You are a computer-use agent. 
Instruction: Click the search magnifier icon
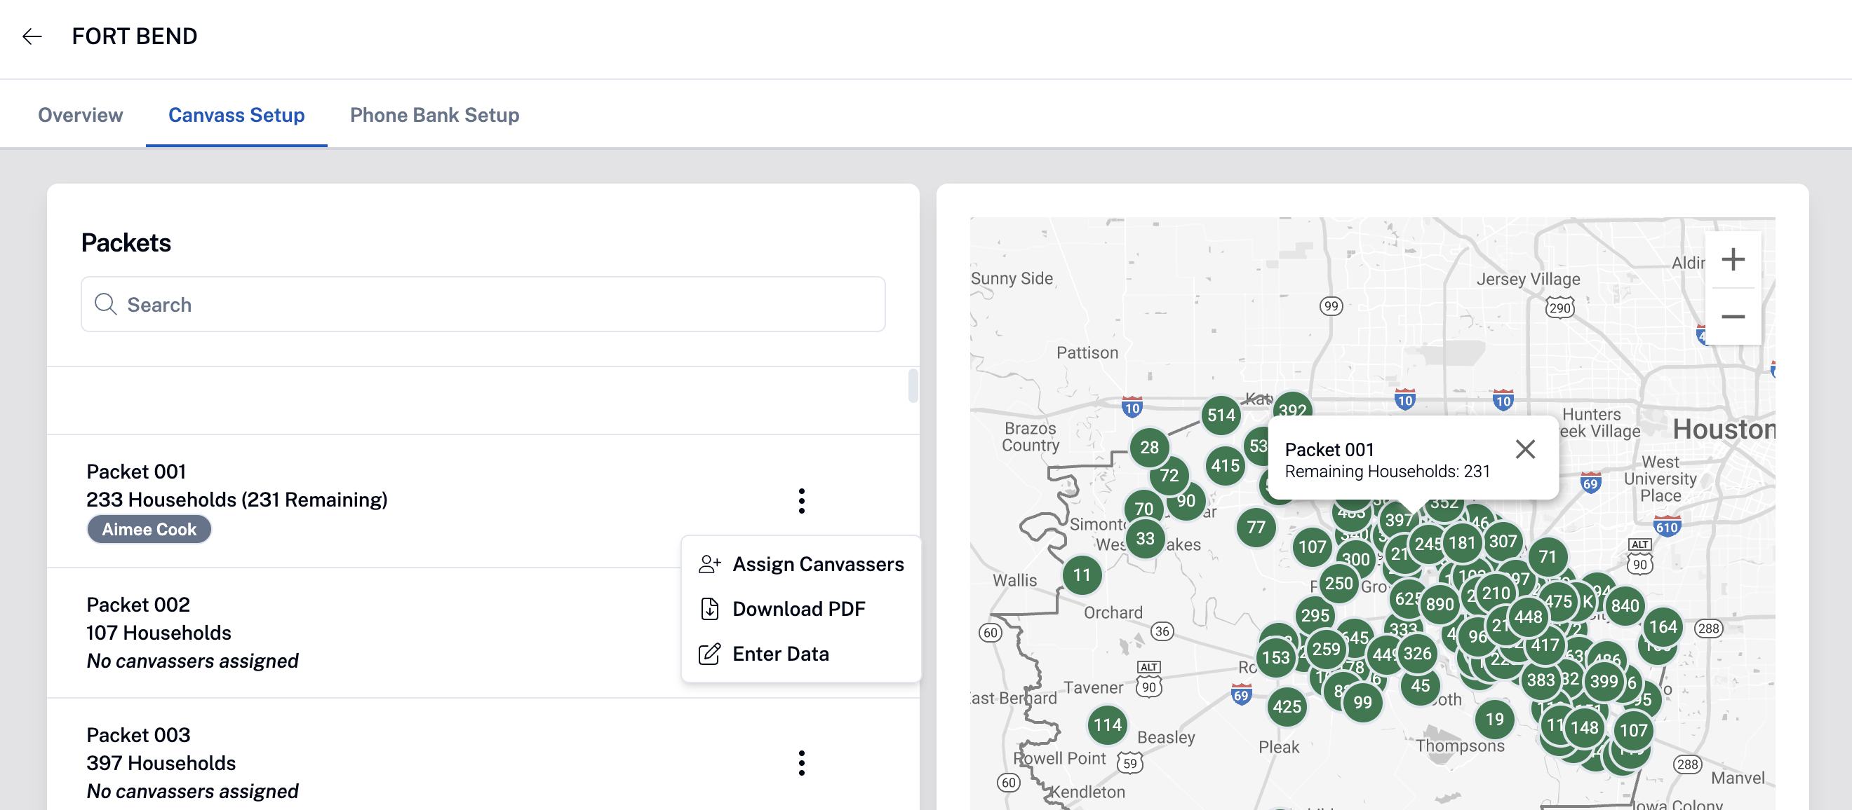pyautogui.click(x=106, y=304)
